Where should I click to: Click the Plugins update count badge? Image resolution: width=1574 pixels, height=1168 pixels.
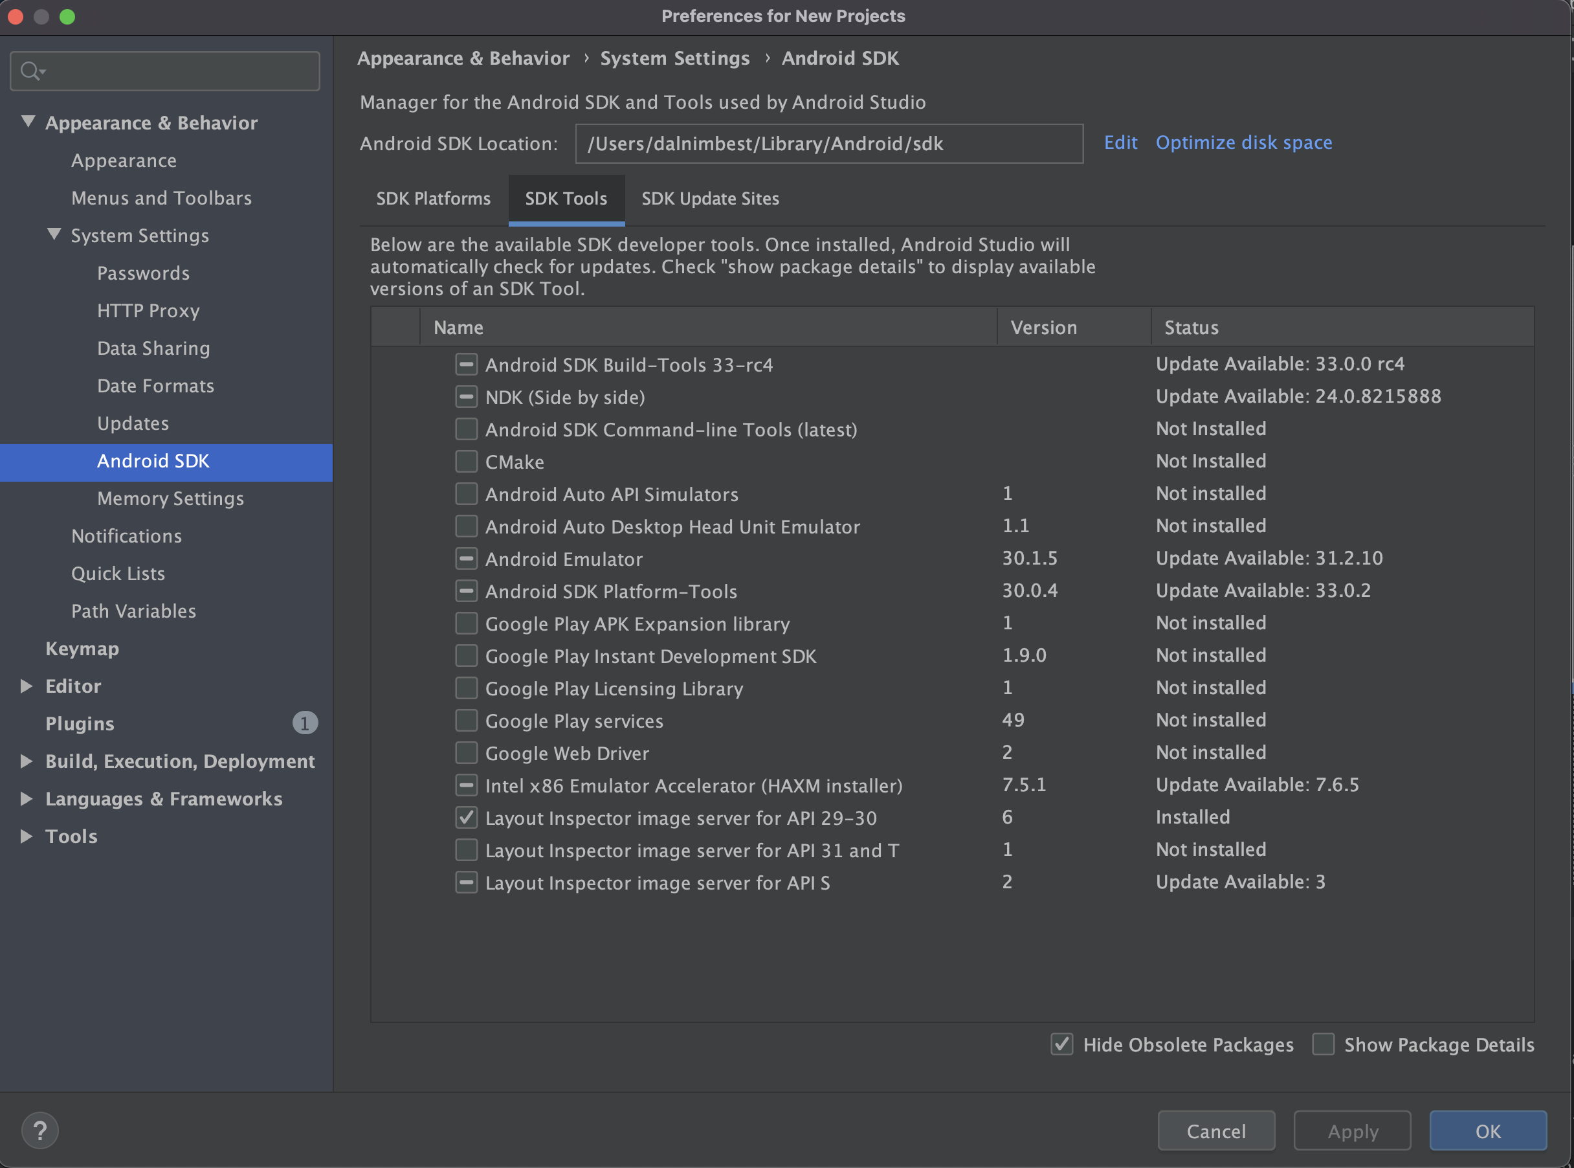[305, 723]
